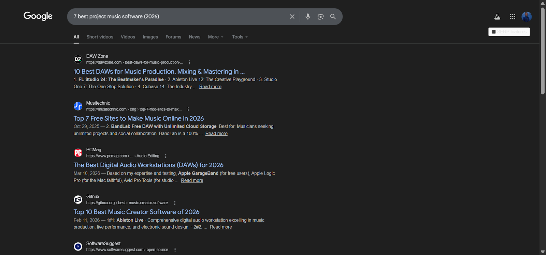Open '10 Best DAWs for Music Production' result

coord(159,72)
